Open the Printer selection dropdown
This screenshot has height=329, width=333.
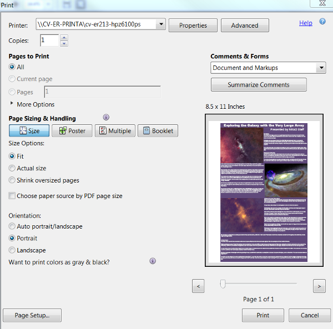click(x=160, y=24)
